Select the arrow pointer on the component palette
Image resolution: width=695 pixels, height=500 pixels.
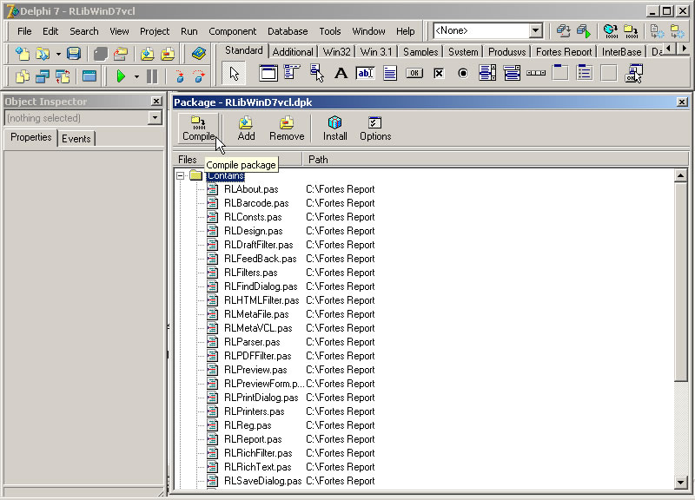(234, 74)
